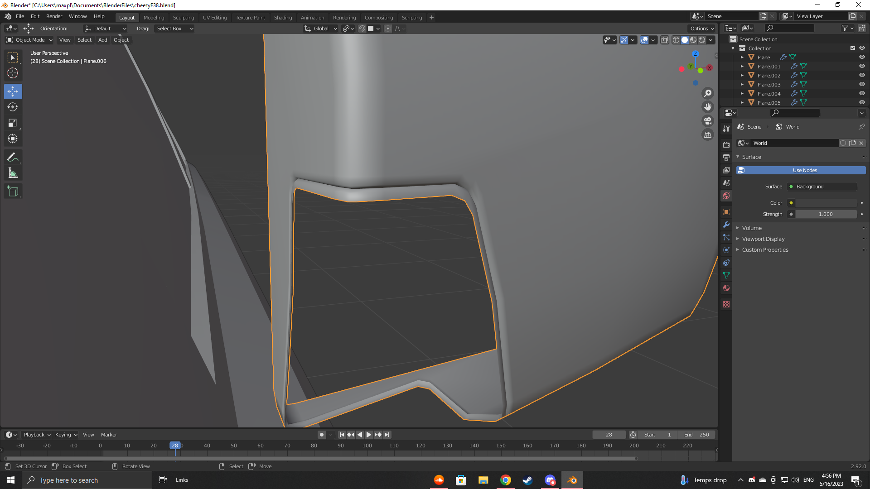Open the Modifier properties wrench tab
Image resolution: width=870 pixels, height=489 pixels.
[x=726, y=225]
